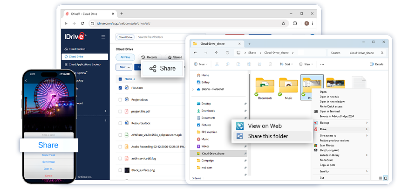Click the Paste icon in File Explorer toolbar
408x189 pixels.
238,64
